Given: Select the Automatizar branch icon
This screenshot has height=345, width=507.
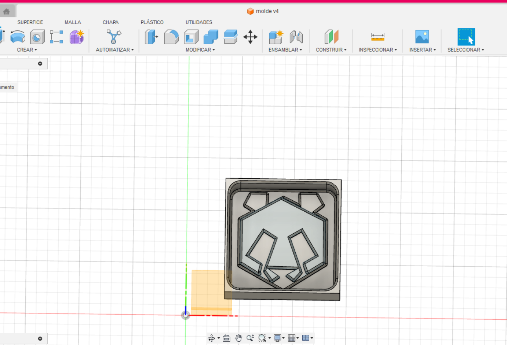Looking at the screenshot, I should 114,37.
